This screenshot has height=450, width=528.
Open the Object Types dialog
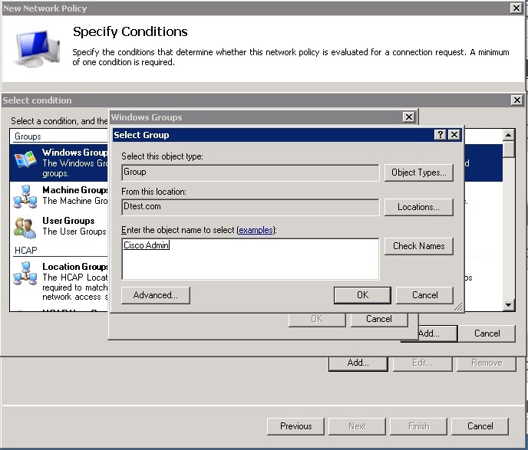click(x=418, y=172)
